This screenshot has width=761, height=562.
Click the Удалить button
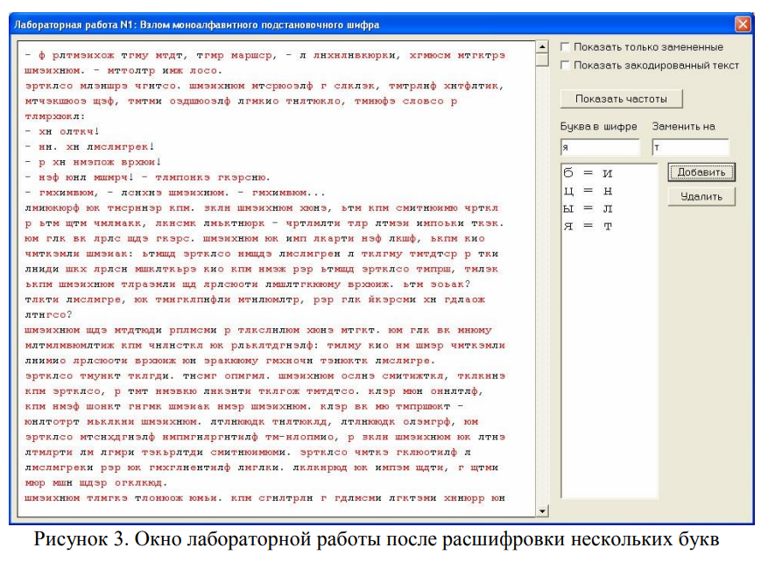[701, 196]
